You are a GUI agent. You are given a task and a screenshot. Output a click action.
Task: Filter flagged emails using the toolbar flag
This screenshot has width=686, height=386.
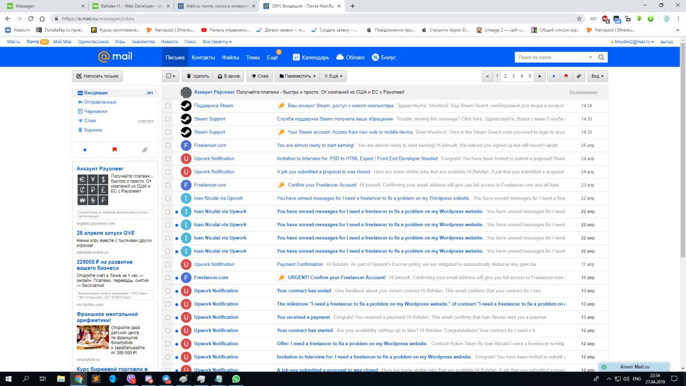tap(566, 76)
